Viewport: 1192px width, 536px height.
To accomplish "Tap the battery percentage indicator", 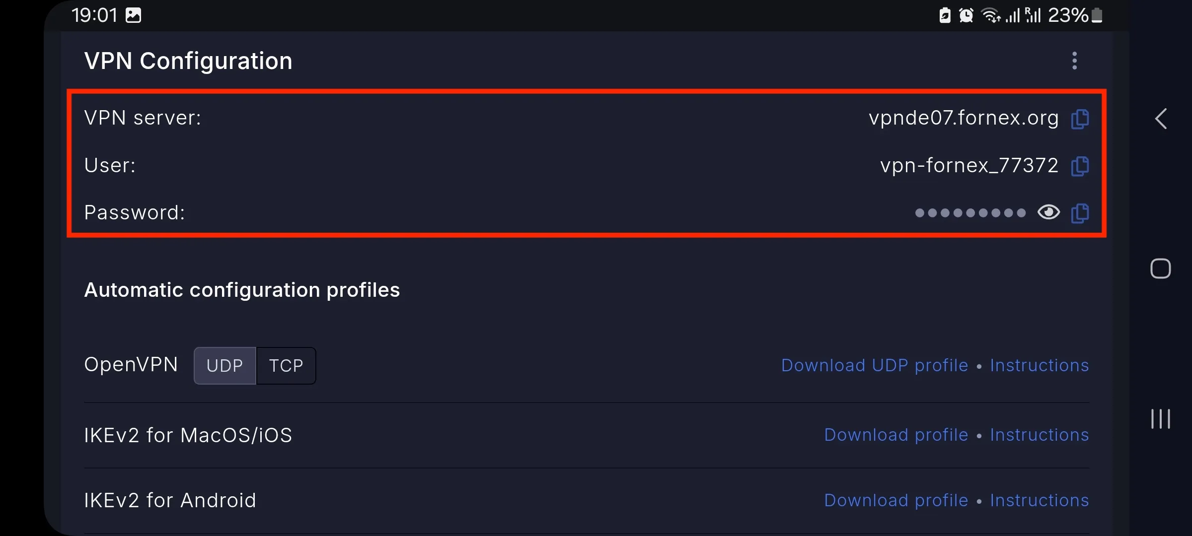I will point(1068,15).
